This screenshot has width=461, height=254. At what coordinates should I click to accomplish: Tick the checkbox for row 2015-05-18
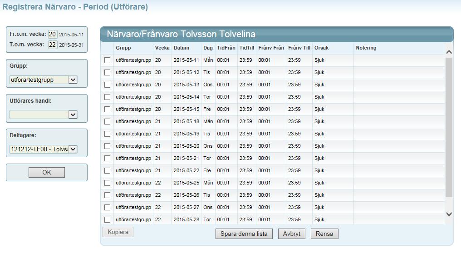pyautogui.click(x=108, y=122)
